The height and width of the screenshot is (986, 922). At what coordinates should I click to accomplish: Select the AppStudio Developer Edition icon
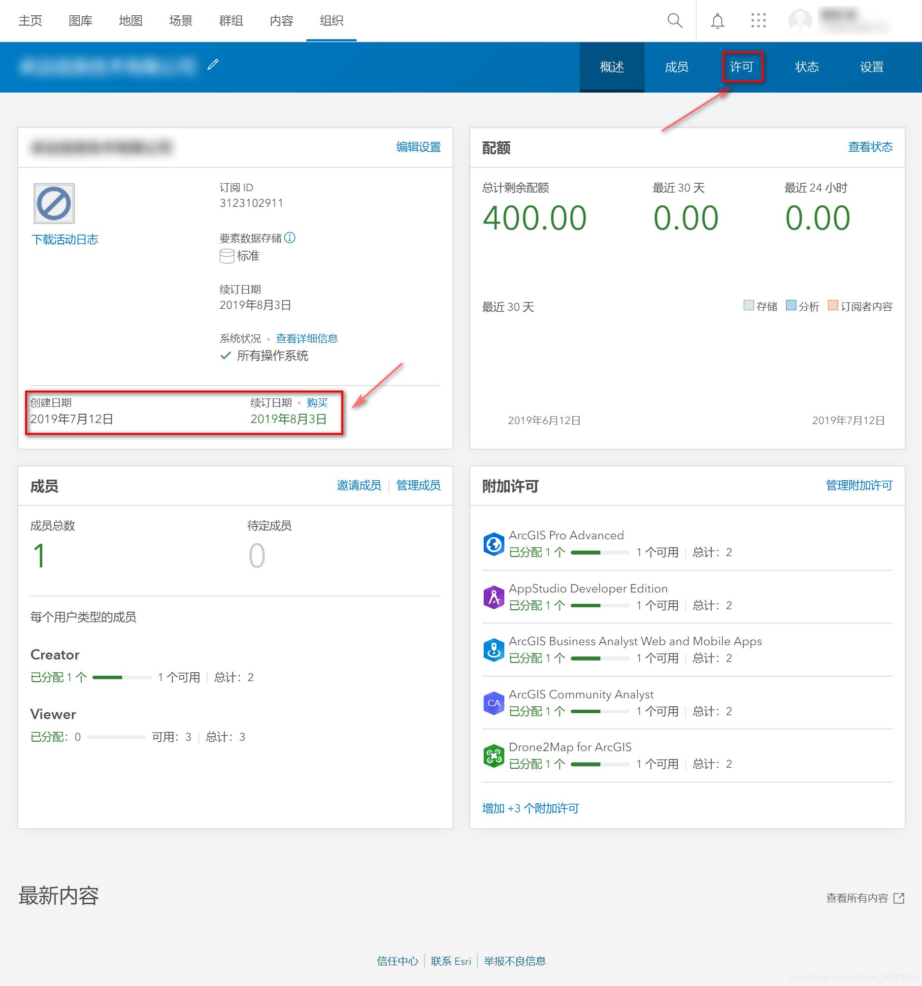(x=494, y=596)
